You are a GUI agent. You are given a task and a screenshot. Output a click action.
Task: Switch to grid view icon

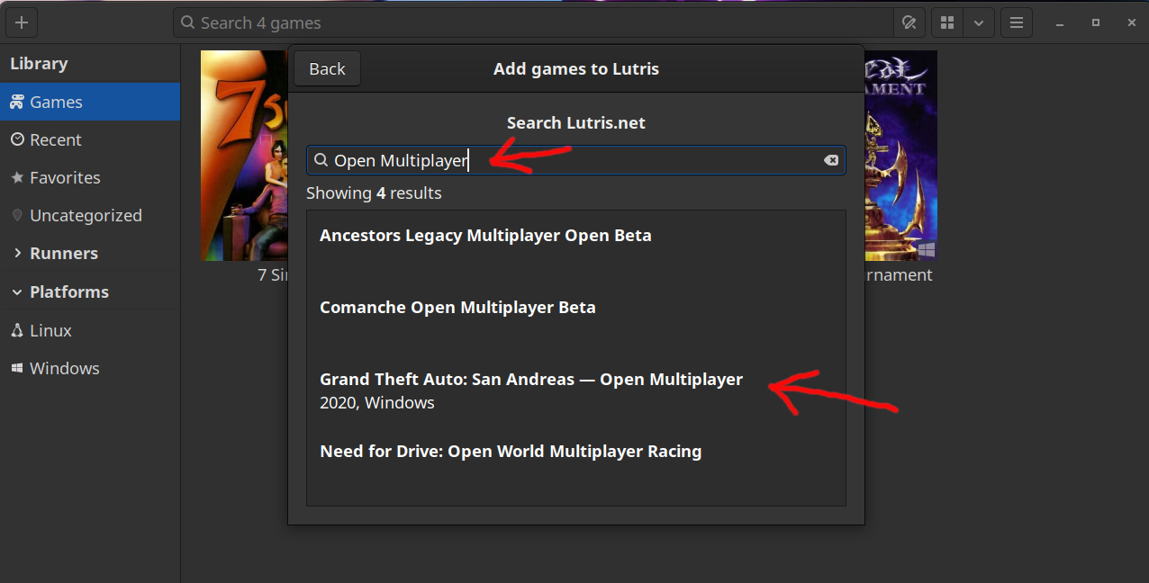tap(946, 22)
